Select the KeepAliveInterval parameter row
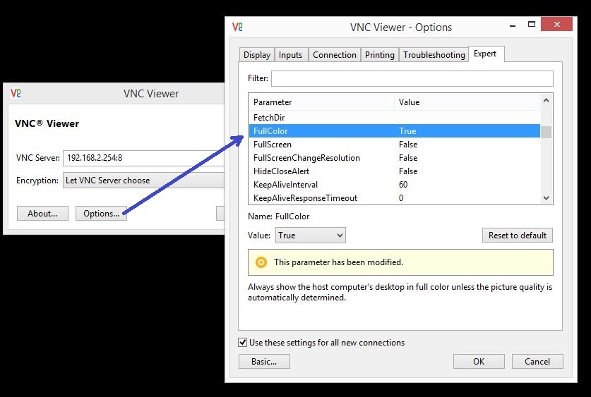Screen dimensions: 591x397 (395, 184)
